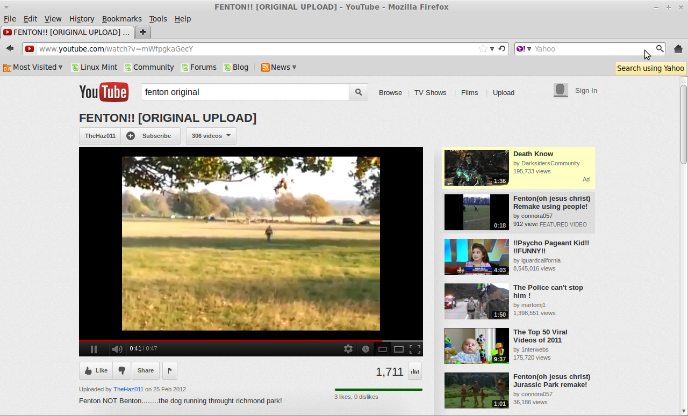This screenshot has height=416, width=688.
Task: Mute the video using the speaker icon
Action: [117, 349]
